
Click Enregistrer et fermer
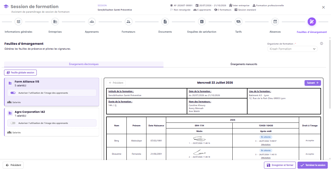[280, 165]
